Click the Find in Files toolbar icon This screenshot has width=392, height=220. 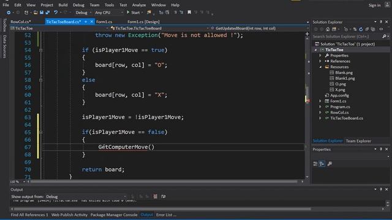coord(149,12)
